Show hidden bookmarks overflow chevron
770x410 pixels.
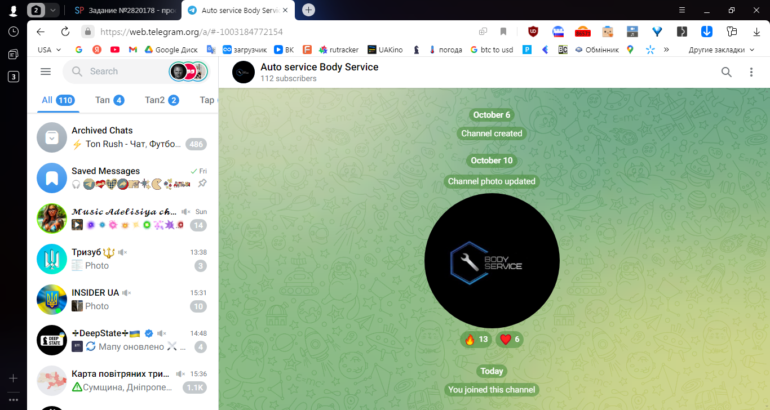point(666,50)
